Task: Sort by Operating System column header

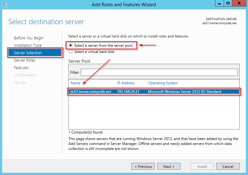Action: (163, 83)
